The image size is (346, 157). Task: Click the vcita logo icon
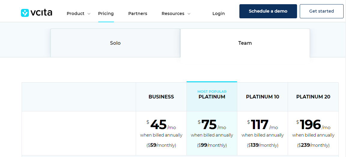point(25,13)
